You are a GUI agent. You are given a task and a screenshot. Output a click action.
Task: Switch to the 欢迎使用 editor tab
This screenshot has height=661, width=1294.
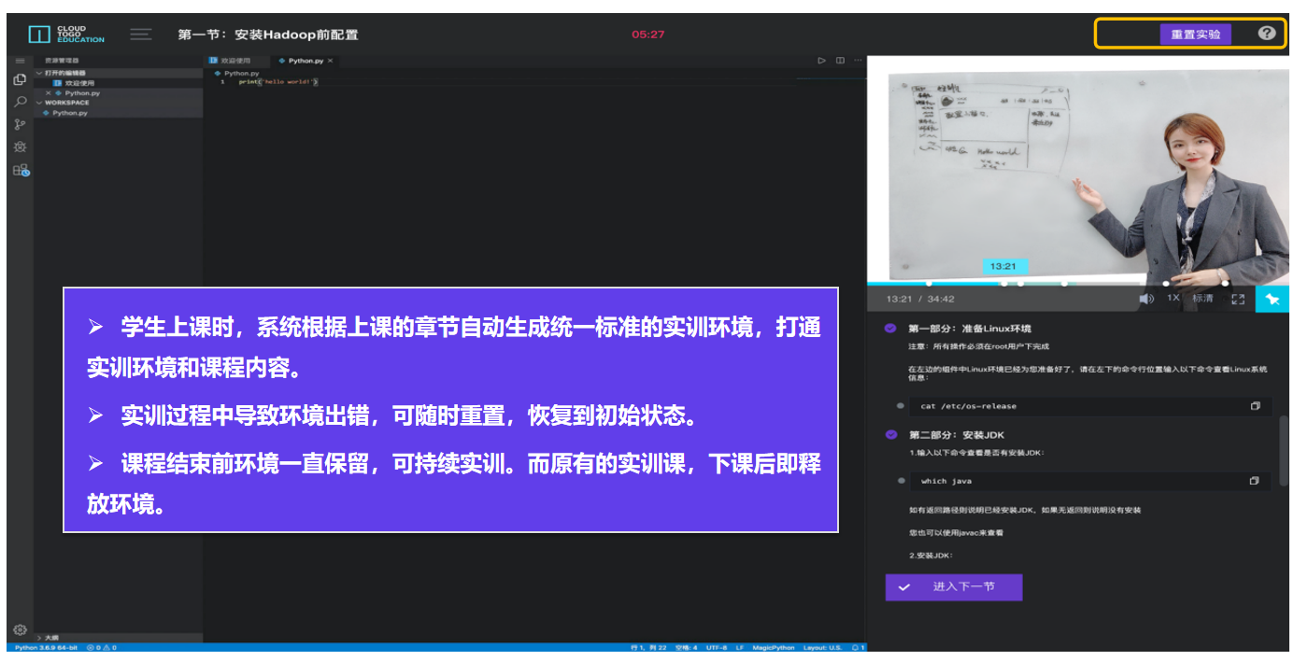tap(230, 61)
